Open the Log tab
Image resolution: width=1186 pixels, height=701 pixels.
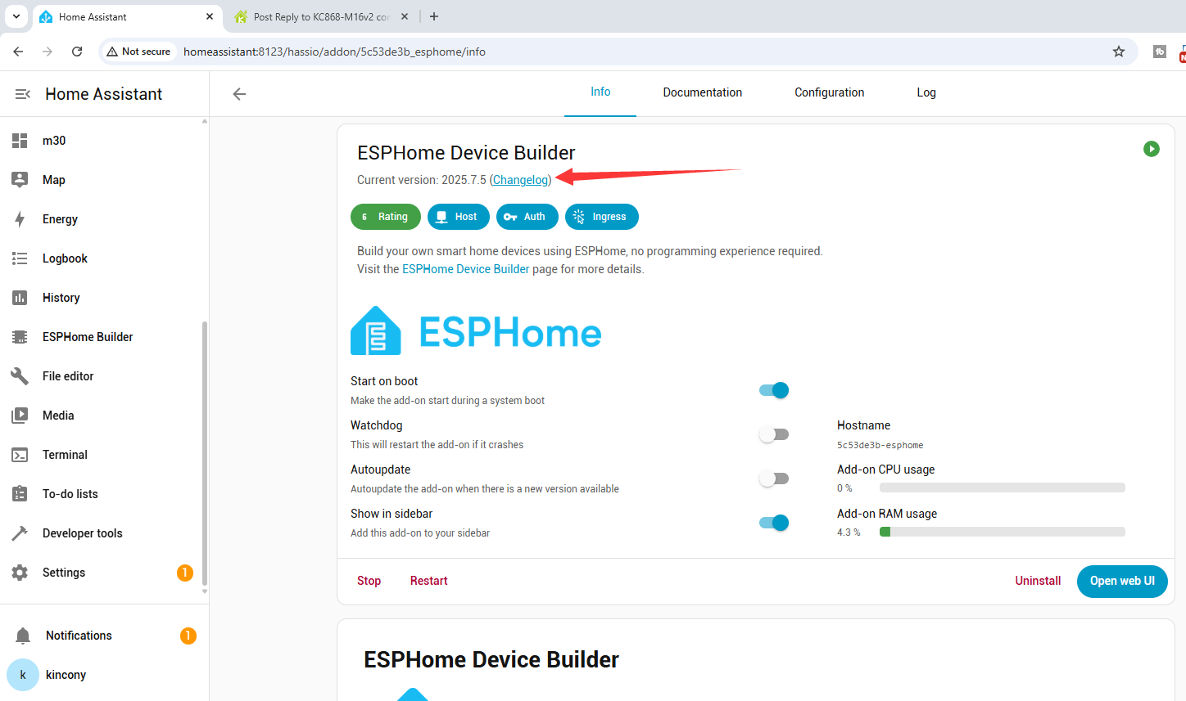click(x=926, y=92)
